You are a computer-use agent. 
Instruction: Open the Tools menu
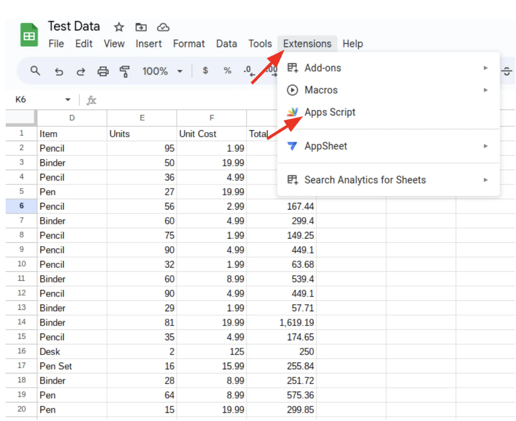click(260, 44)
